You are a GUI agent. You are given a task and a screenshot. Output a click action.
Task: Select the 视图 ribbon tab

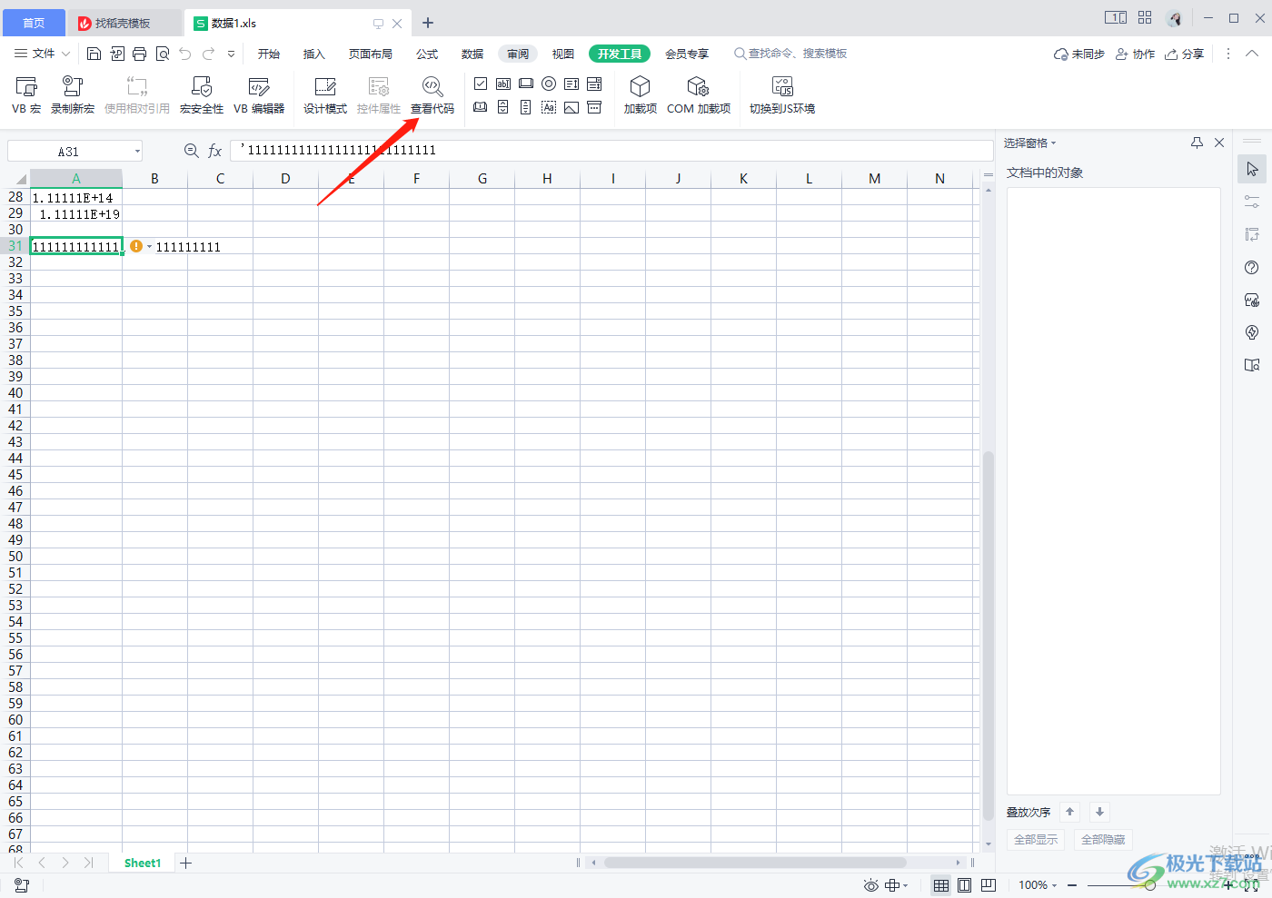[563, 54]
